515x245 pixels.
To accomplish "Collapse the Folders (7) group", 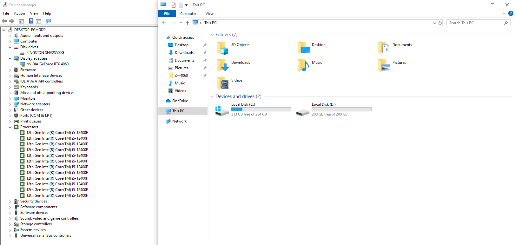I will 212,35.
